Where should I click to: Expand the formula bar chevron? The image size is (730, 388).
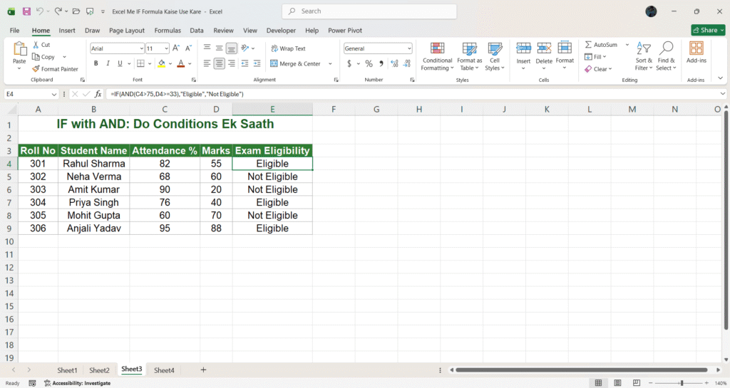point(723,94)
